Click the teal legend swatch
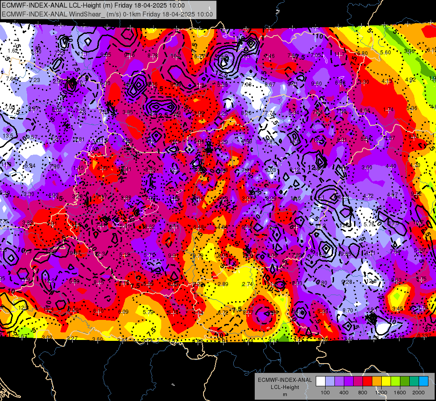This screenshot has height=401, width=436. click(x=414, y=381)
